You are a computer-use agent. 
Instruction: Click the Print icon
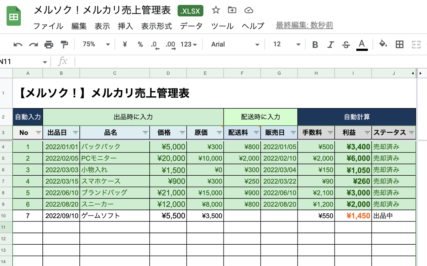[x=49, y=44]
